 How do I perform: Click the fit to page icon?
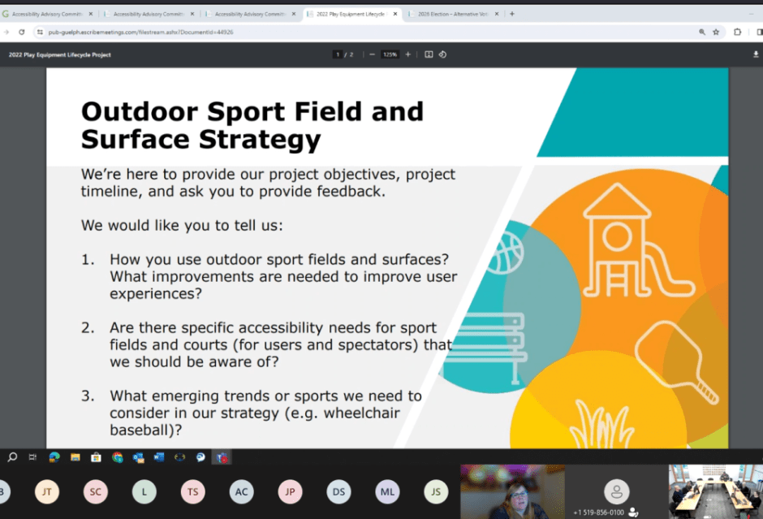tap(429, 54)
